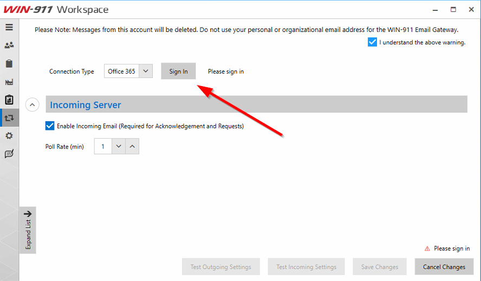Open the clipboard with picture icon
The height and width of the screenshot is (281, 481).
[x=9, y=100]
